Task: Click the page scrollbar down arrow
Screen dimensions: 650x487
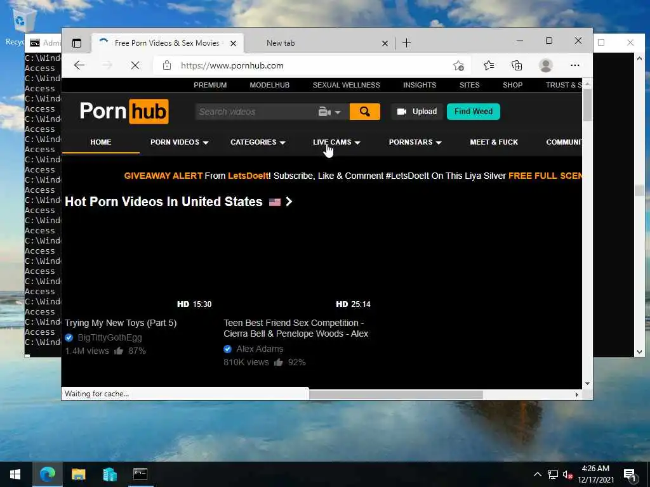Action: point(587,384)
